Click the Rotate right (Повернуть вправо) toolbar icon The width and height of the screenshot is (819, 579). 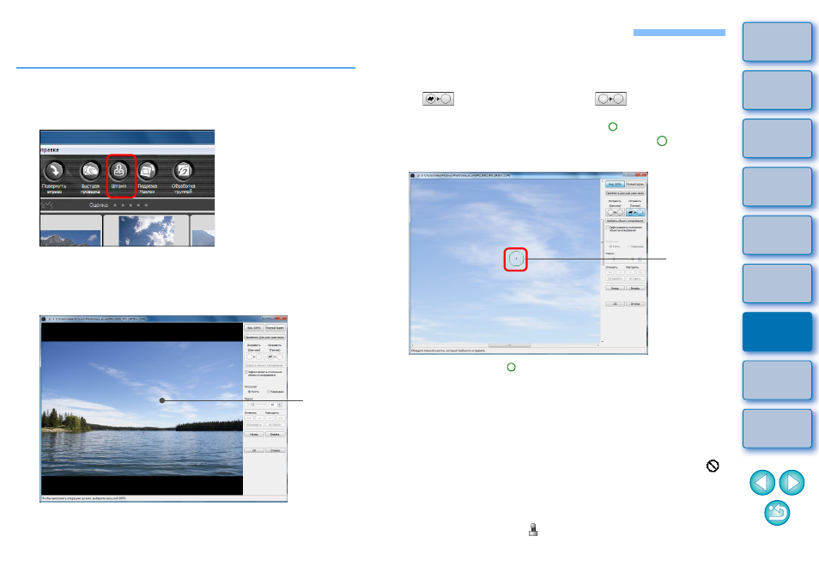pyautogui.click(x=54, y=170)
